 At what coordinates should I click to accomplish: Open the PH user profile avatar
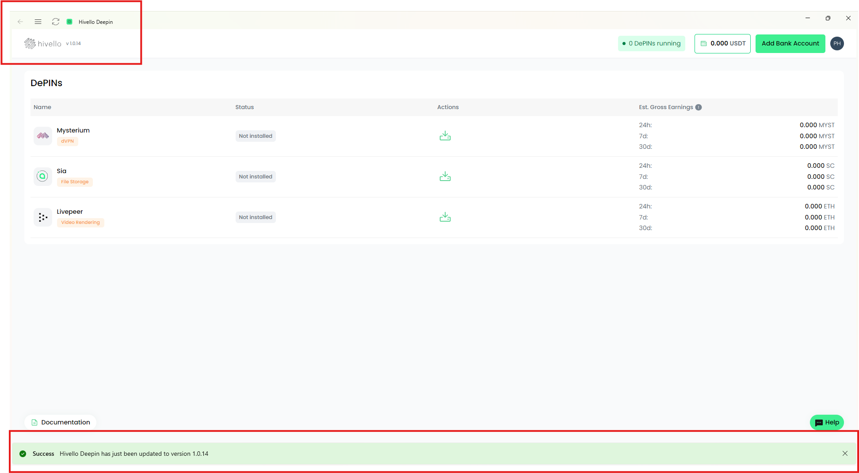tap(837, 43)
